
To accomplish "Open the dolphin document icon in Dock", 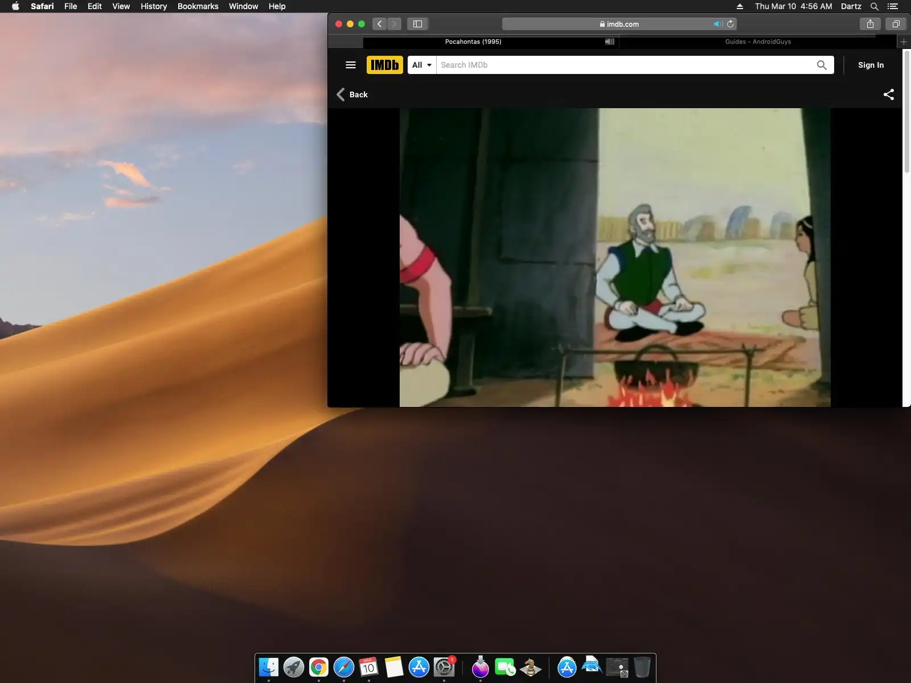I will coord(592,665).
